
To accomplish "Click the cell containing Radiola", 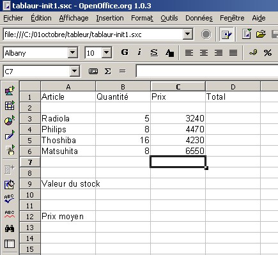I will click(x=68, y=118).
